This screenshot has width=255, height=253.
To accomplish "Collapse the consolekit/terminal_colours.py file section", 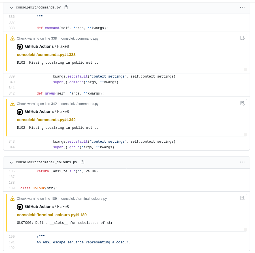I will pos(11,162).
